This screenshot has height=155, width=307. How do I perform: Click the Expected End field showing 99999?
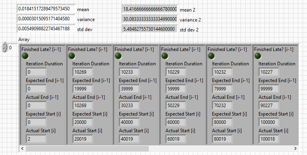269,89
